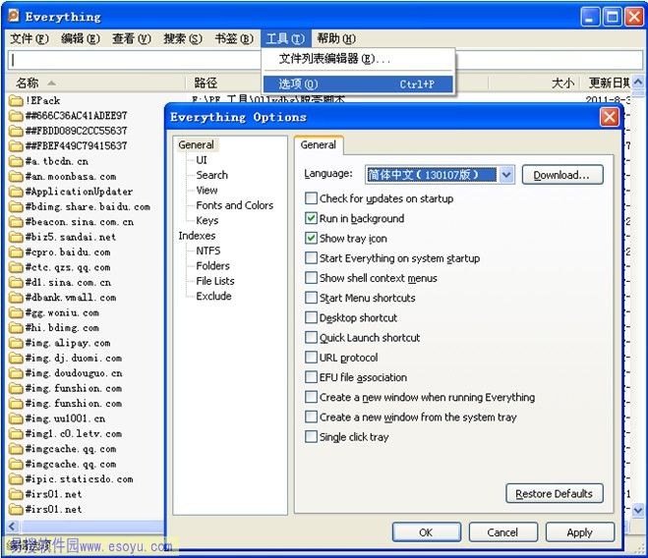Click folder icon beside #img.alipay.com
Screen dimensions: 648x558
coord(16,343)
